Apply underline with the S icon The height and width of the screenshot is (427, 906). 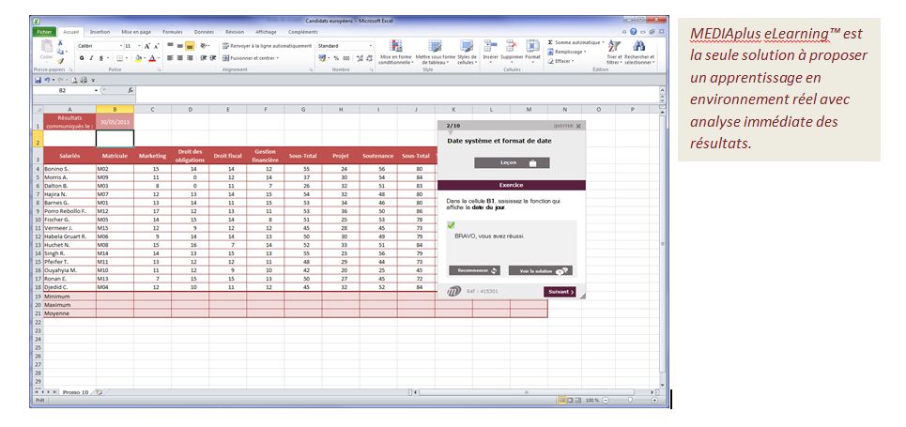coord(100,58)
